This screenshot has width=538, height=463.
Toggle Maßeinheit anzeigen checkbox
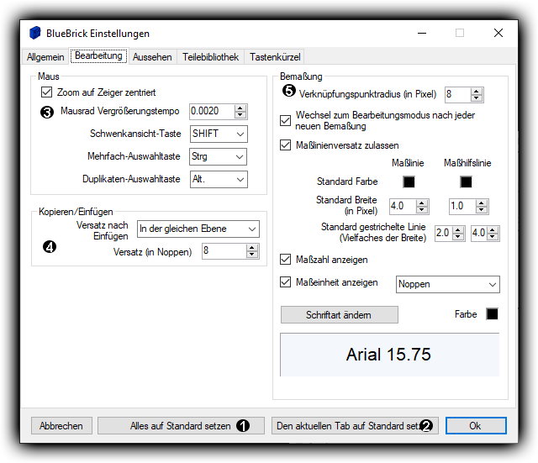tap(286, 281)
